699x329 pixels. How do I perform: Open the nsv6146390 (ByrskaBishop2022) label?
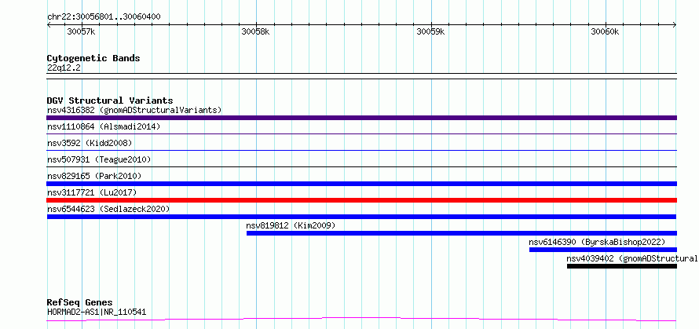597,242
